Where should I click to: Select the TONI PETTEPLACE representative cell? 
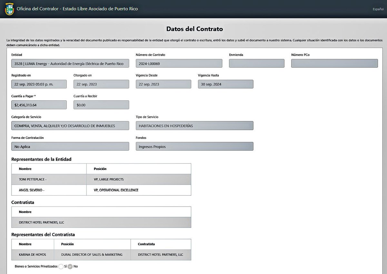49,179
